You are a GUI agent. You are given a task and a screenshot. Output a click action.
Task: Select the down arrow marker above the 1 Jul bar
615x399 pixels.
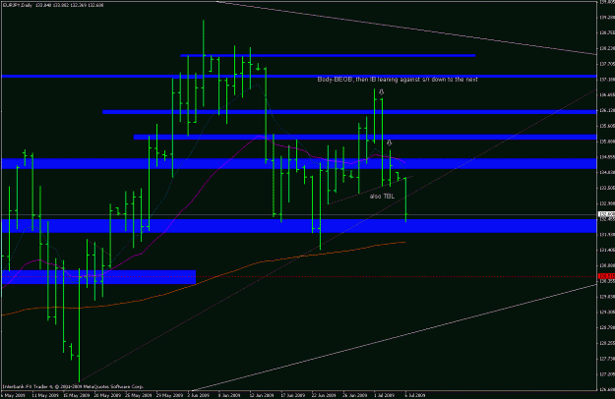381,92
